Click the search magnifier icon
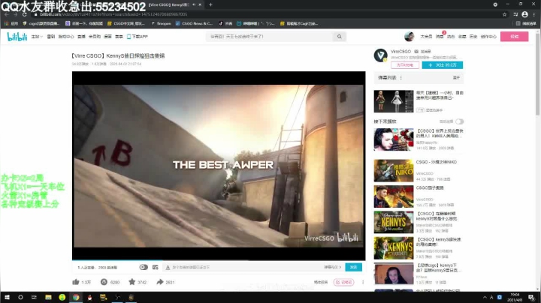Screen dimensions: 541x303 pos(340,37)
